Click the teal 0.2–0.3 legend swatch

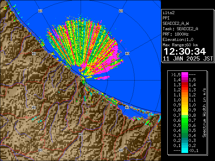[x=185, y=140]
